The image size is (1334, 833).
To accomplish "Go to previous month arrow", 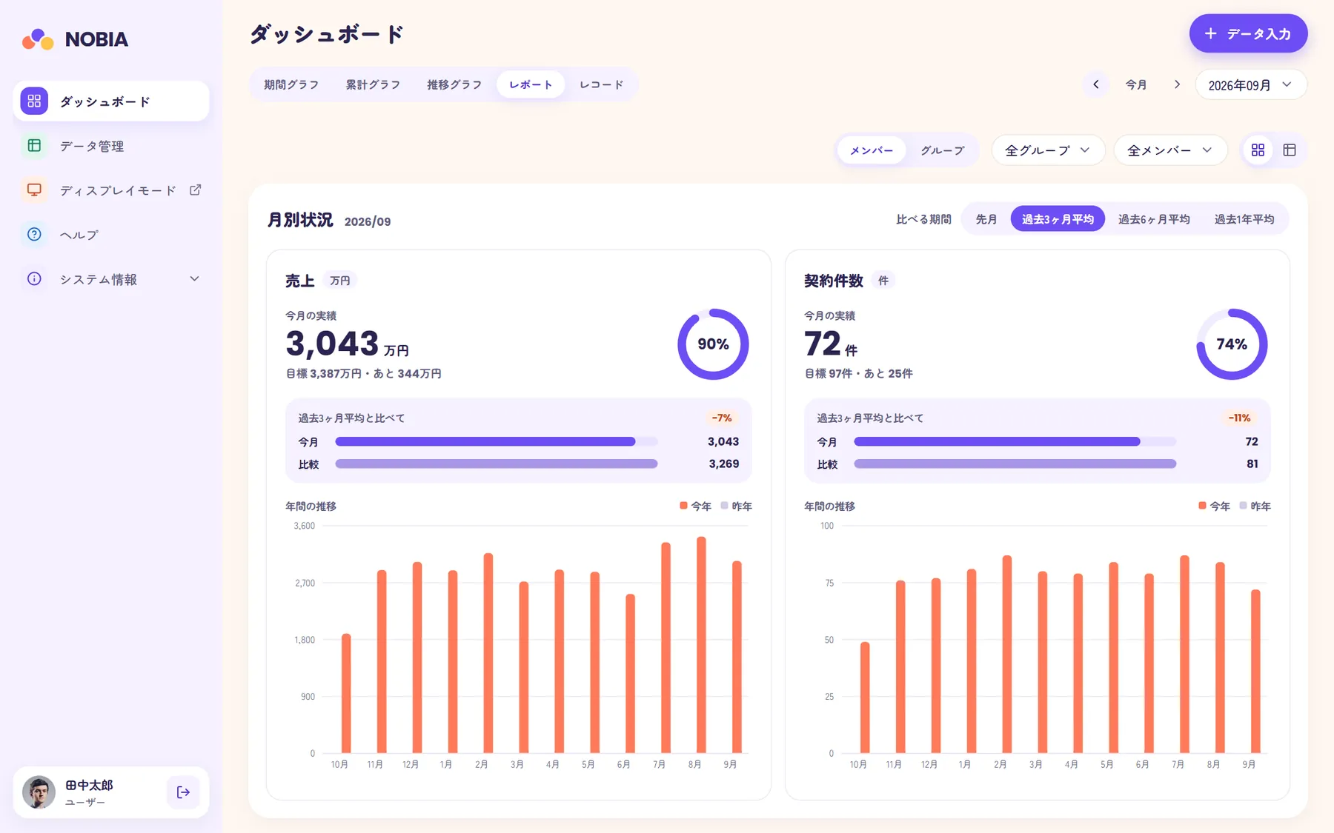I will pyautogui.click(x=1096, y=84).
